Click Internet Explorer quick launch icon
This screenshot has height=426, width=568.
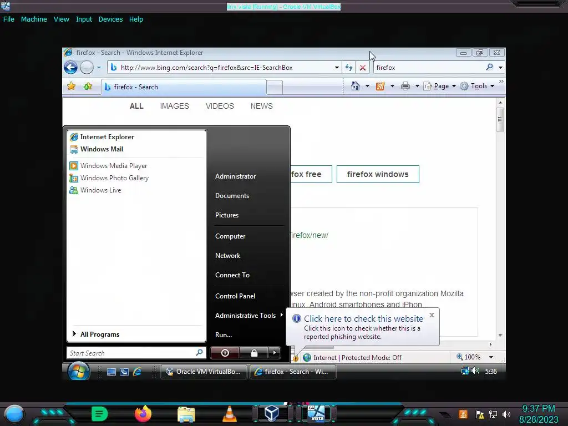click(x=138, y=372)
